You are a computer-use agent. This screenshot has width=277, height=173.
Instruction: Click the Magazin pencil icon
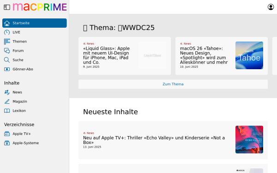[7, 101]
